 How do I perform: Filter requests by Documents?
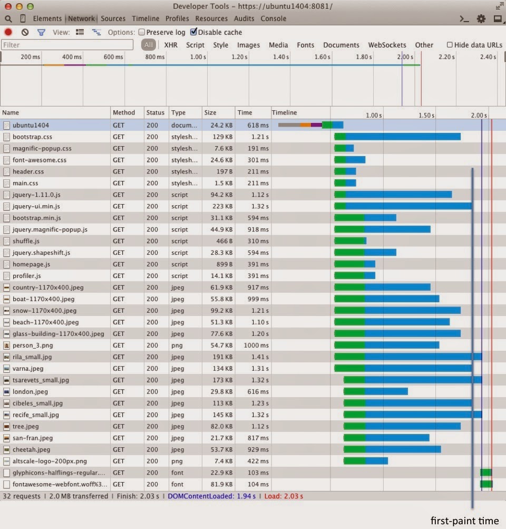(341, 45)
